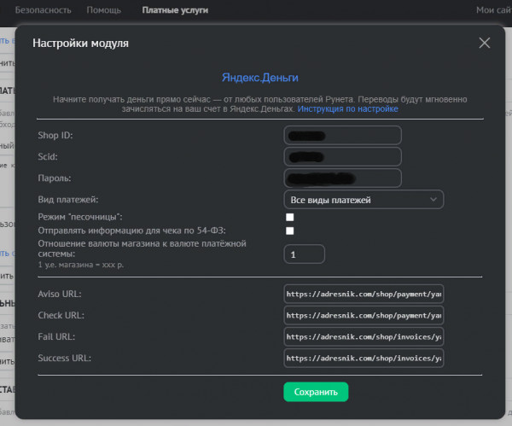Viewport: 512px width, 426px height.
Task: Click the currency ratio field
Action: point(305,254)
